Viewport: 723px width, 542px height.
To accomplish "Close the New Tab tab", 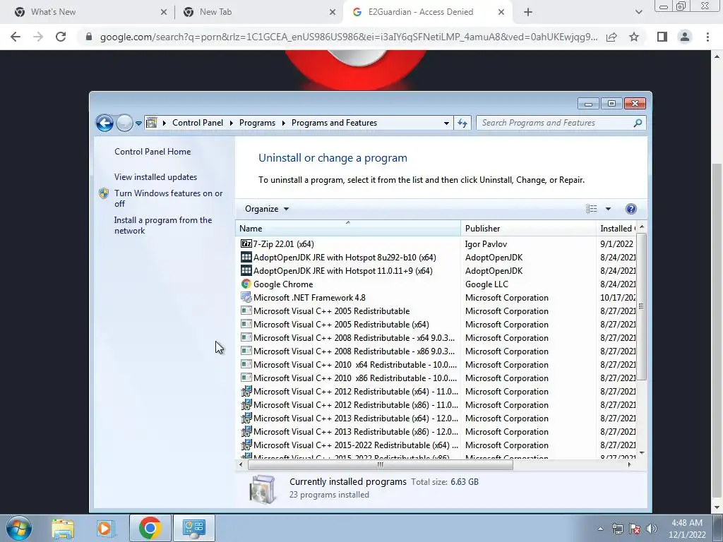I will click(333, 12).
